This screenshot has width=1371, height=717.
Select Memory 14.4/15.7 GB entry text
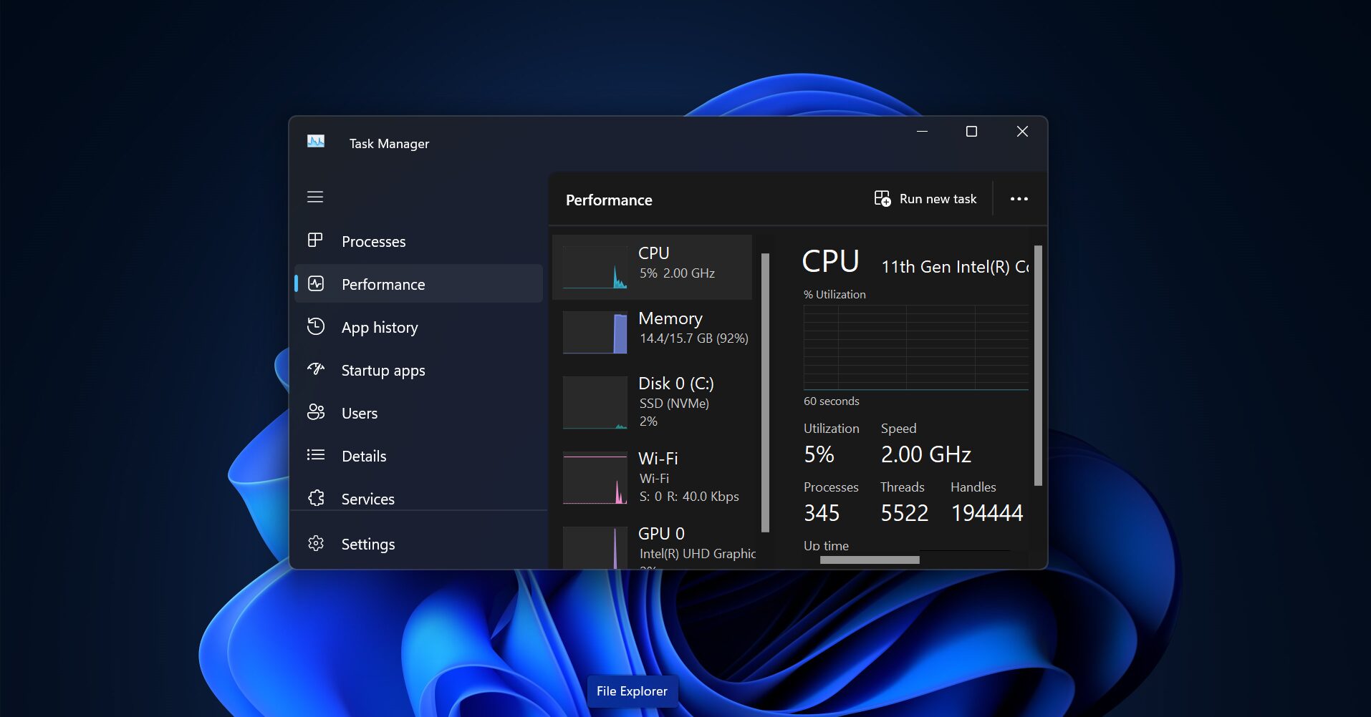(693, 328)
